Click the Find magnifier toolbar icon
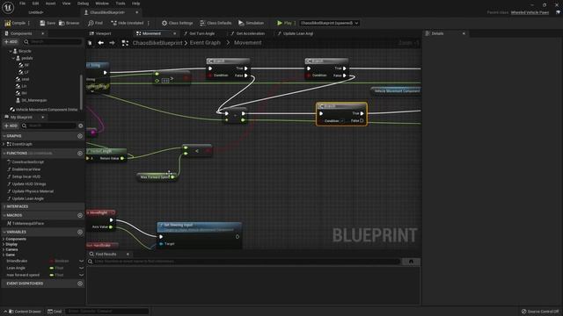The image size is (563, 316). 91,23
